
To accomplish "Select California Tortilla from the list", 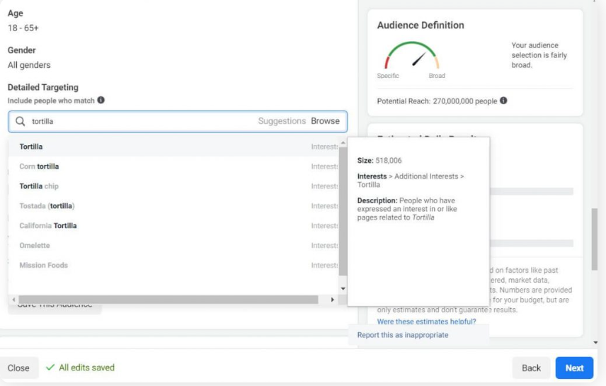I will pyautogui.click(x=48, y=226).
